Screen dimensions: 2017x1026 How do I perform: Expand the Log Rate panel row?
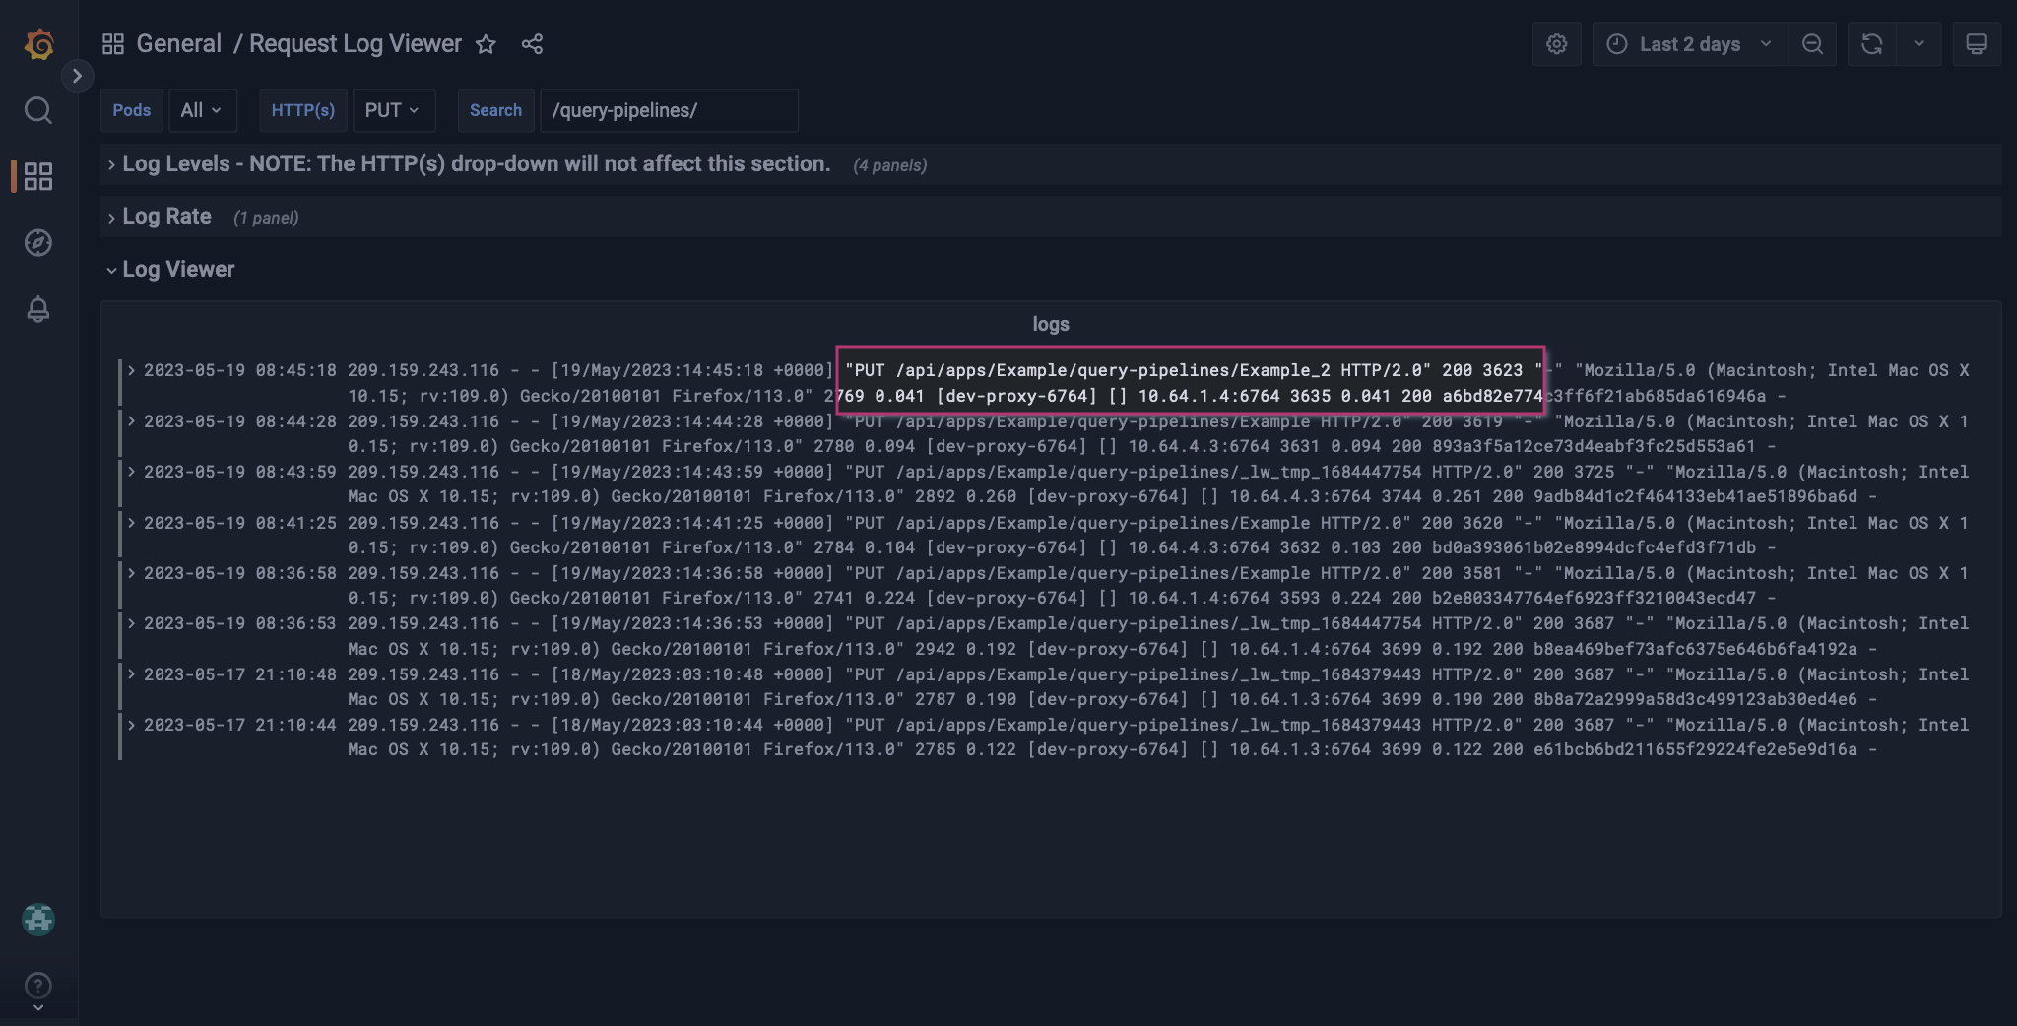pos(165,216)
